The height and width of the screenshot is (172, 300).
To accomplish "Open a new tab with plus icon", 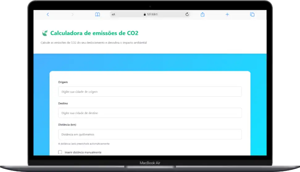I will pyautogui.click(x=227, y=14).
